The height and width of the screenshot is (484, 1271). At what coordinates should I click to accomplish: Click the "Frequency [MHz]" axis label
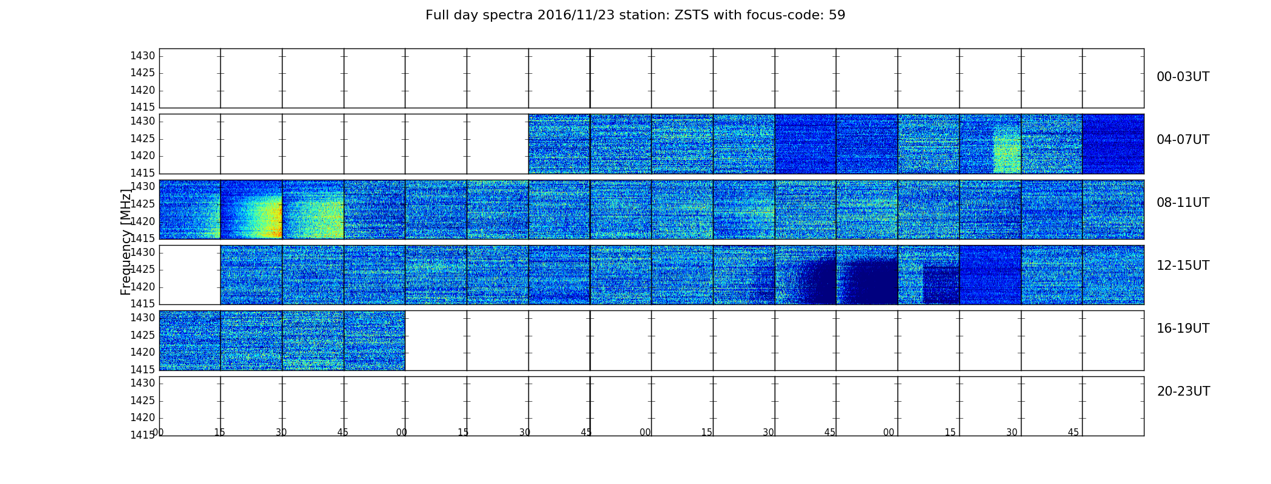click(x=126, y=242)
